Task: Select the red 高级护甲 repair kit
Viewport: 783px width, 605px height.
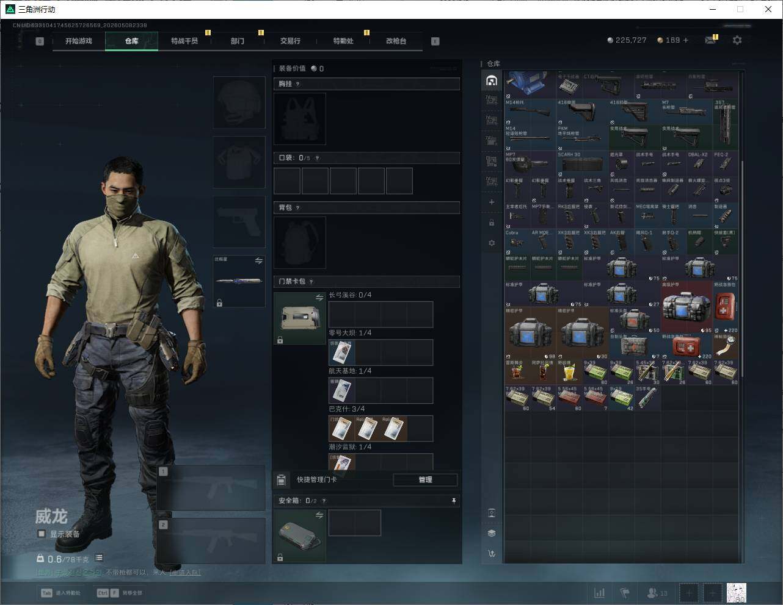Action: (687, 307)
